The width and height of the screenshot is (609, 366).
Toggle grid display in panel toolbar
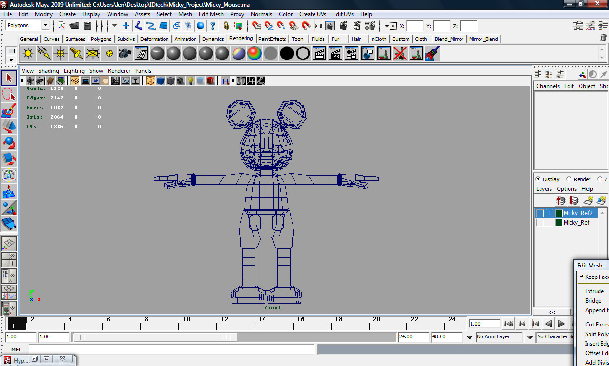tap(75, 81)
